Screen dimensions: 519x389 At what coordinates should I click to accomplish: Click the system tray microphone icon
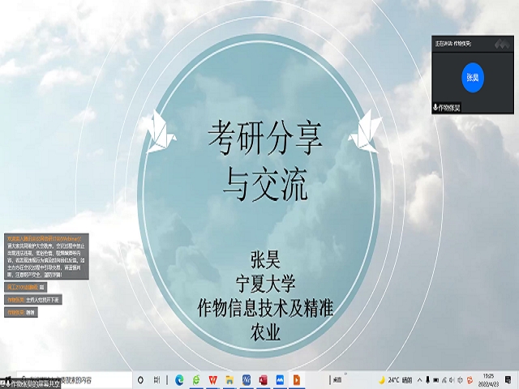click(x=427, y=380)
